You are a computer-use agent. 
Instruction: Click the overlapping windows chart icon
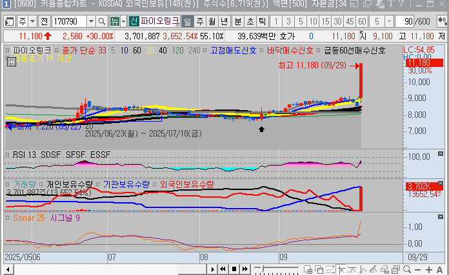(x=319, y=269)
